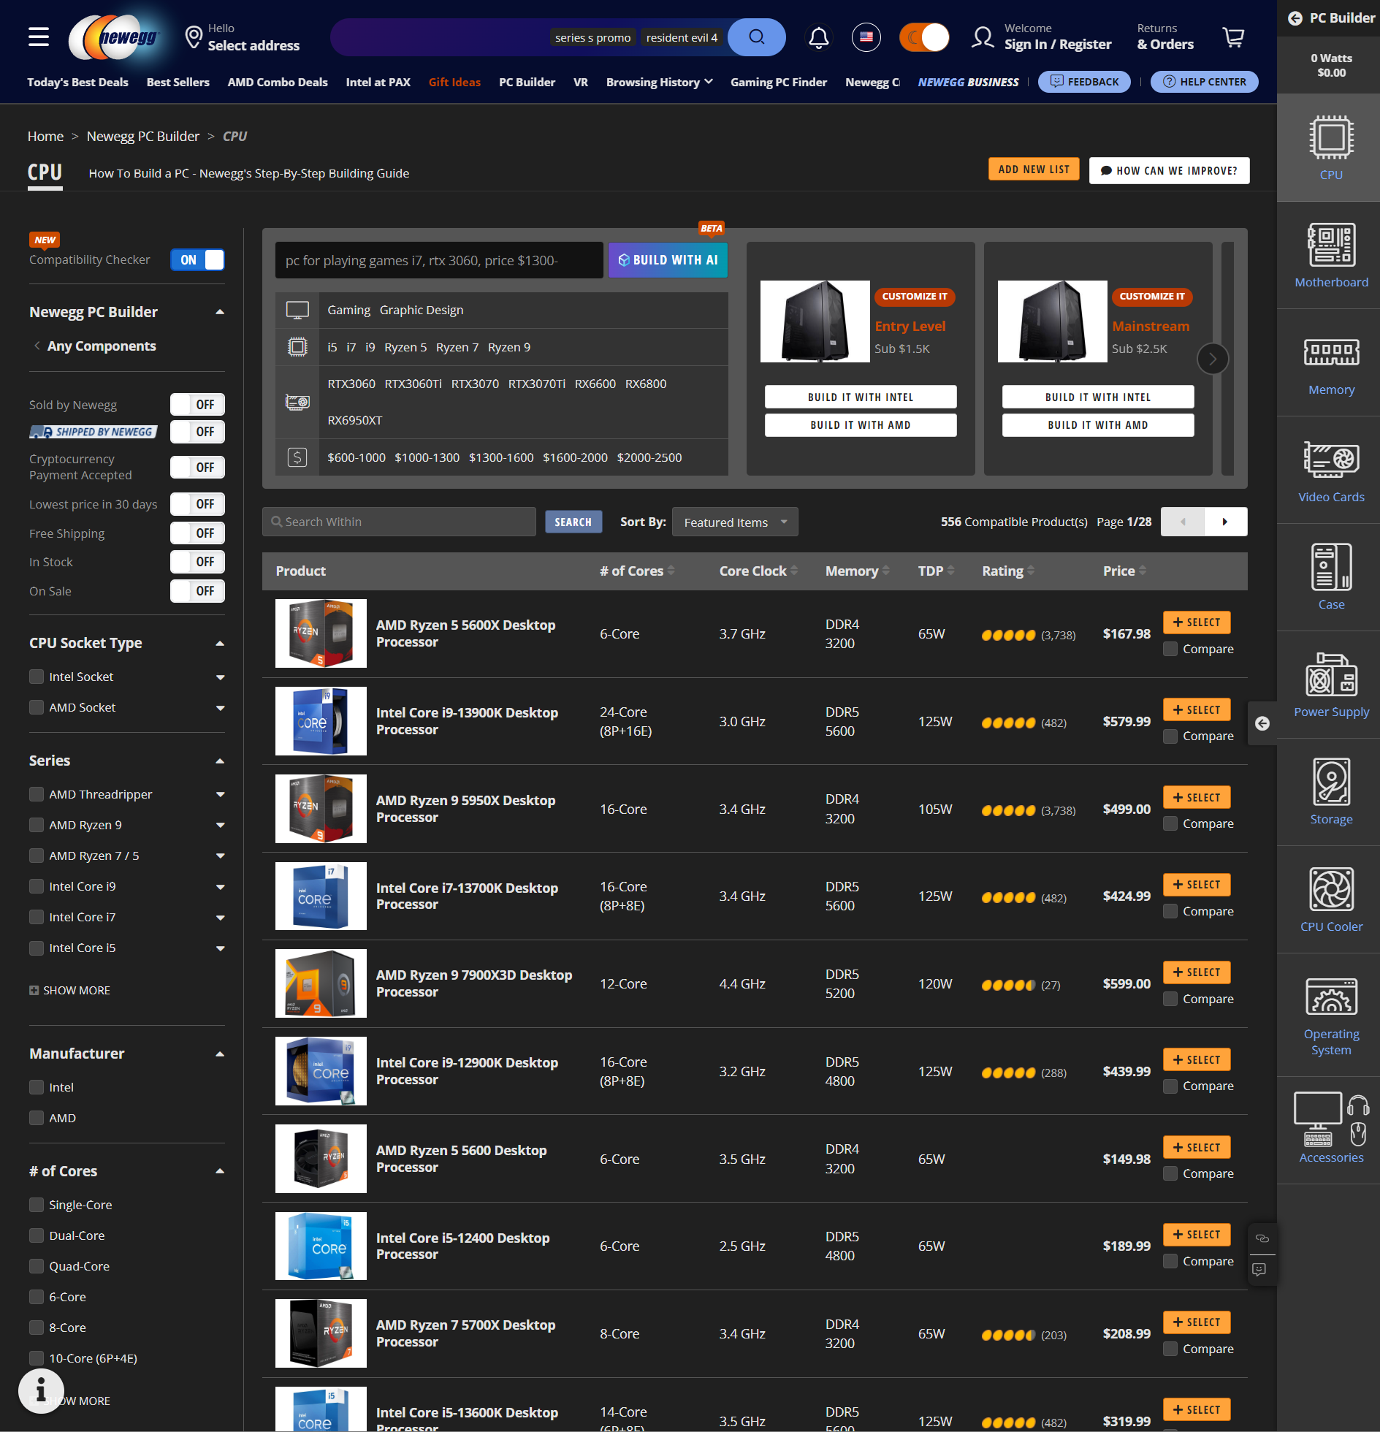This screenshot has width=1380, height=1432.
Task: Open Today's Best Deals
Action: tap(77, 82)
